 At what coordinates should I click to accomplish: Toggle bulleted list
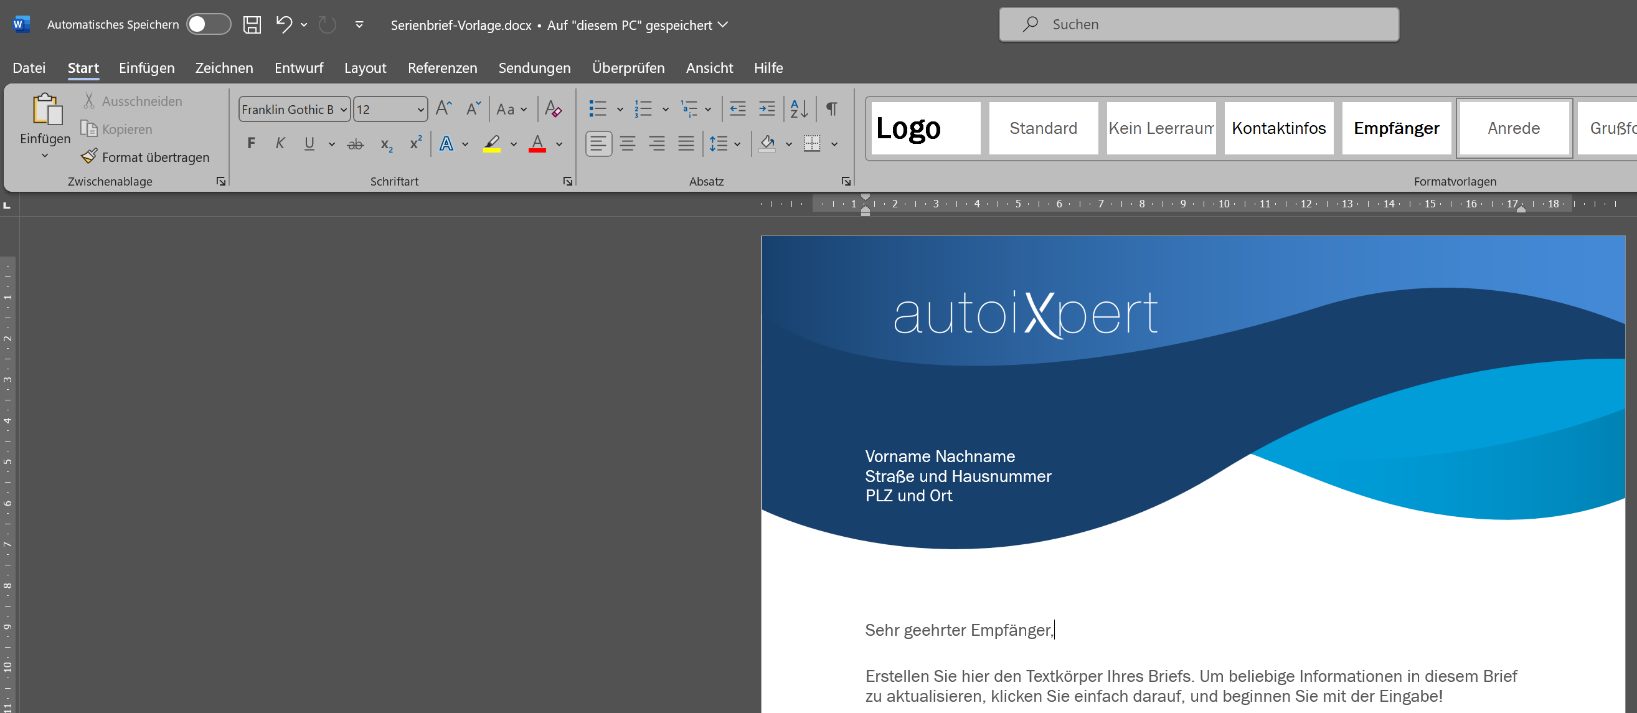click(597, 109)
